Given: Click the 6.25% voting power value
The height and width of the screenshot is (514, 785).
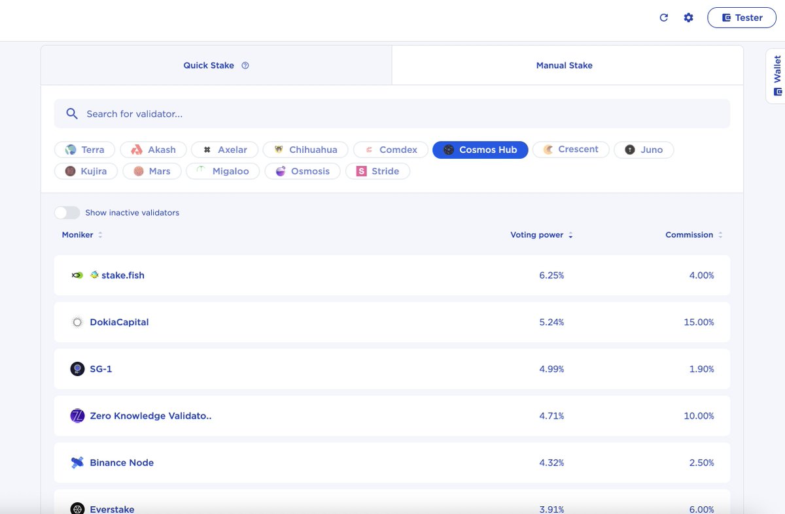Looking at the screenshot, I should (551, 276).
